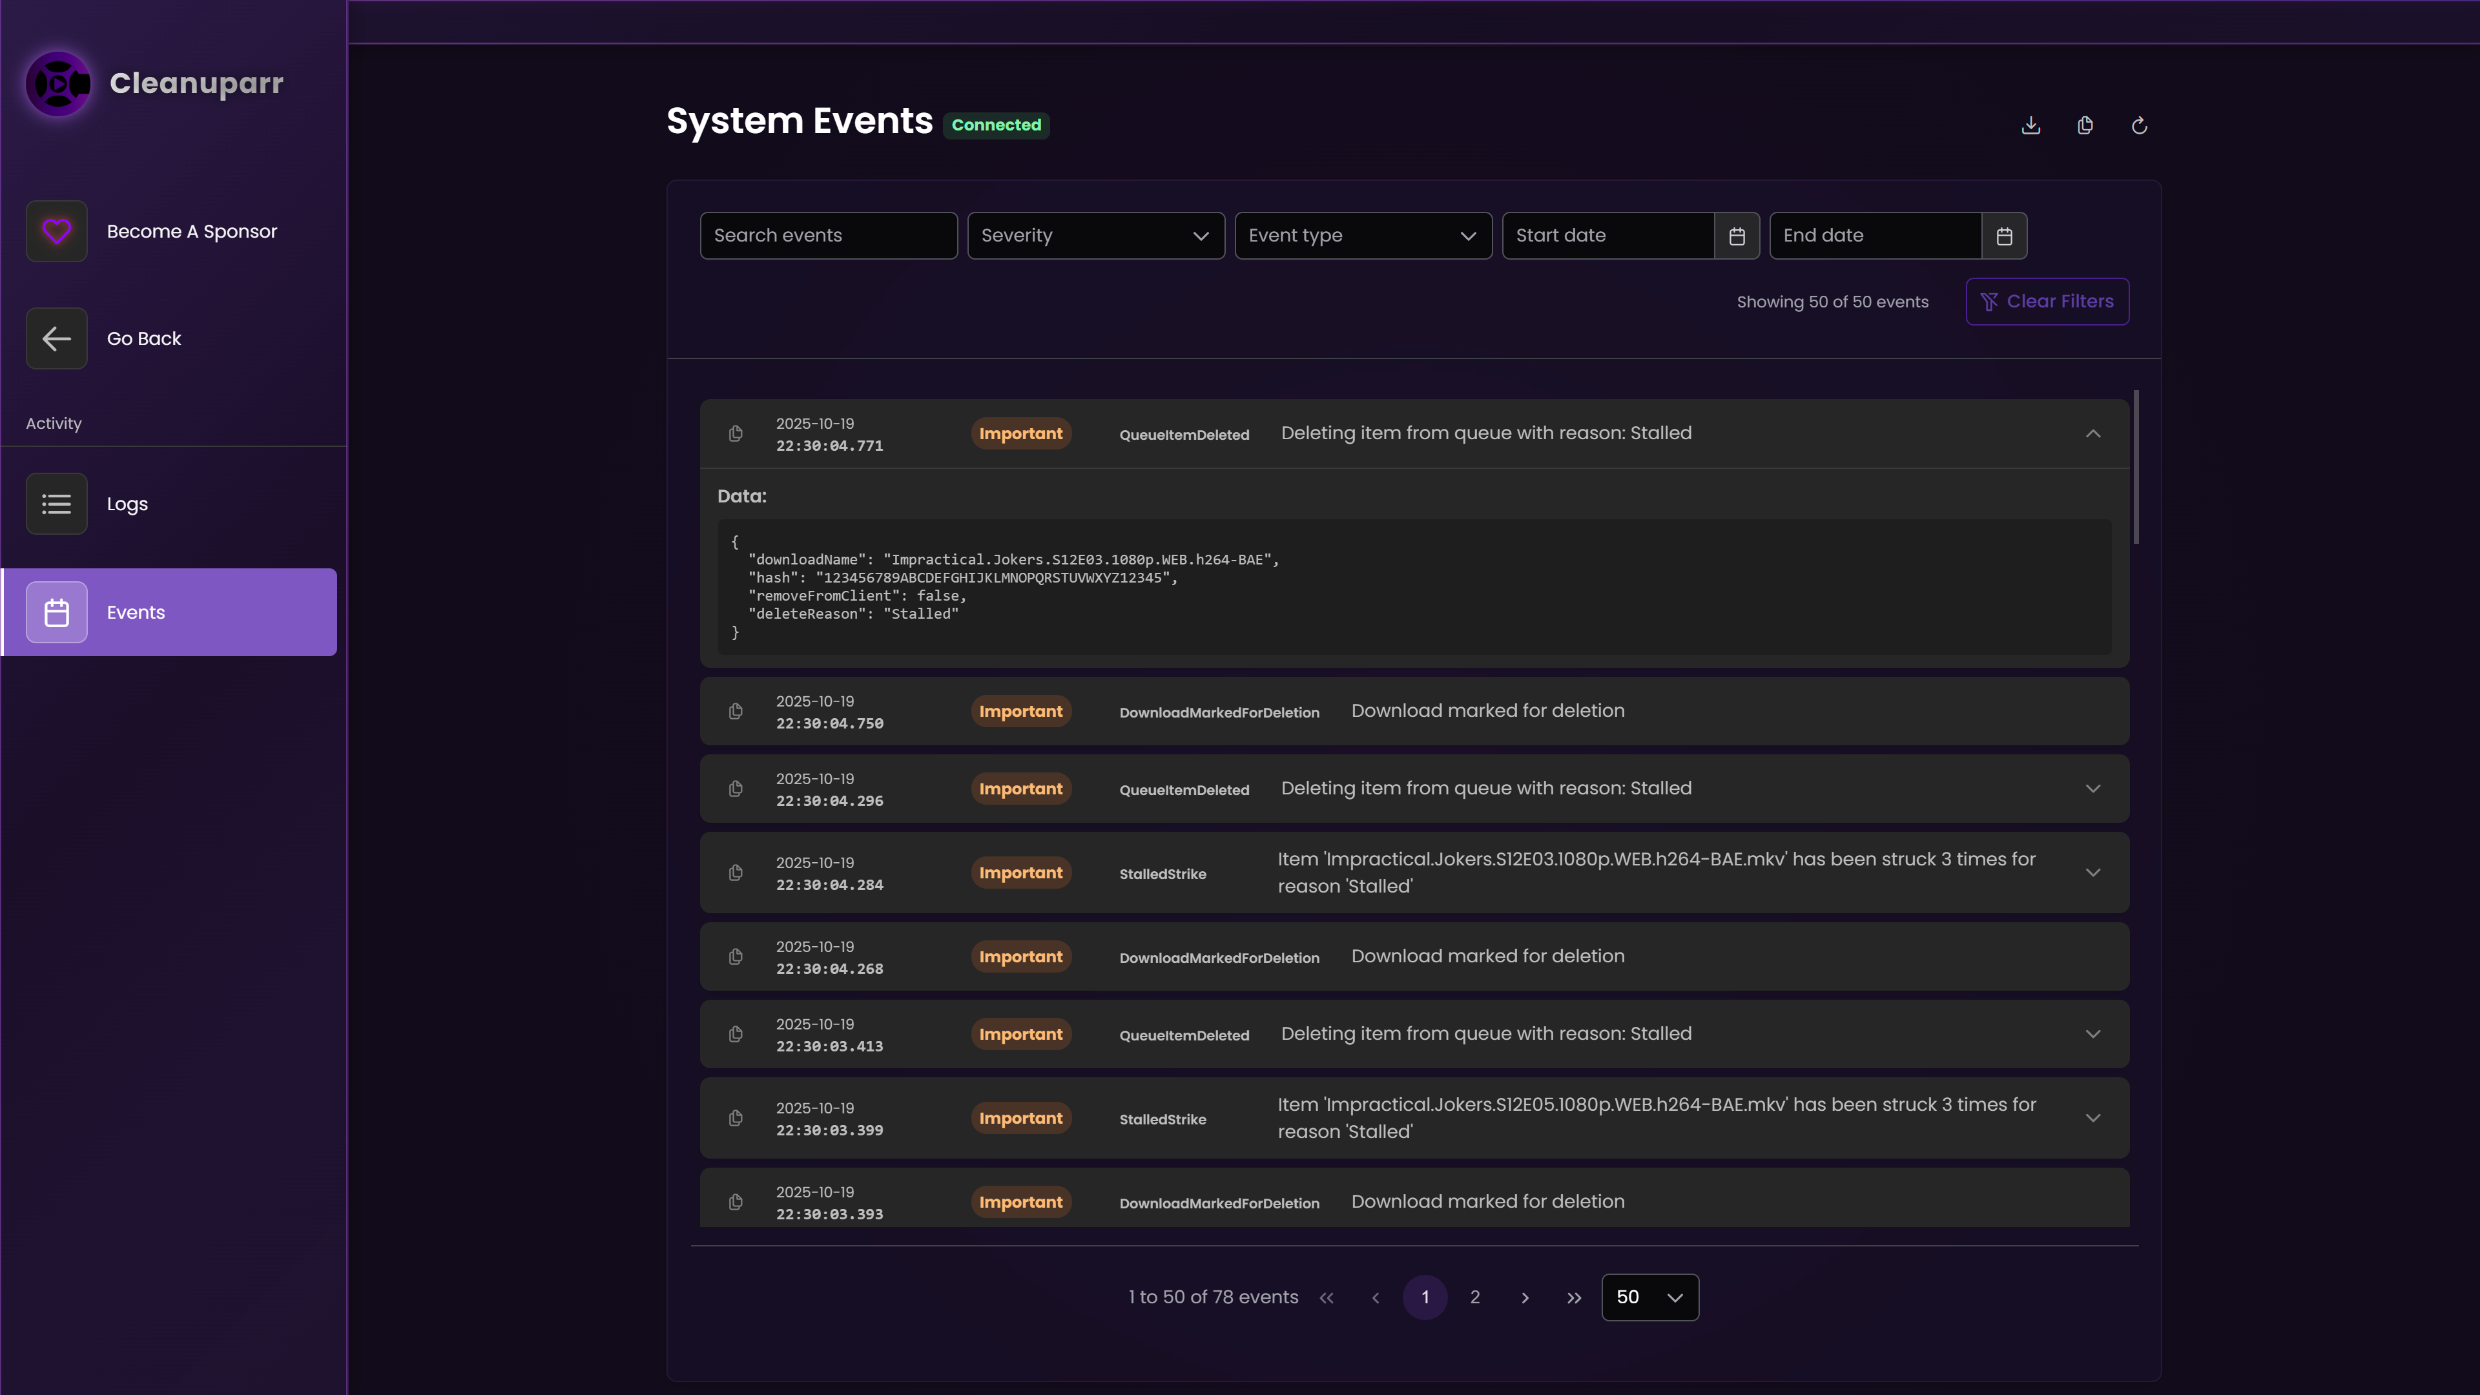Click the copy events icon in header
Viewport: 2480px width, 1395px height.
click(2084, 125)
